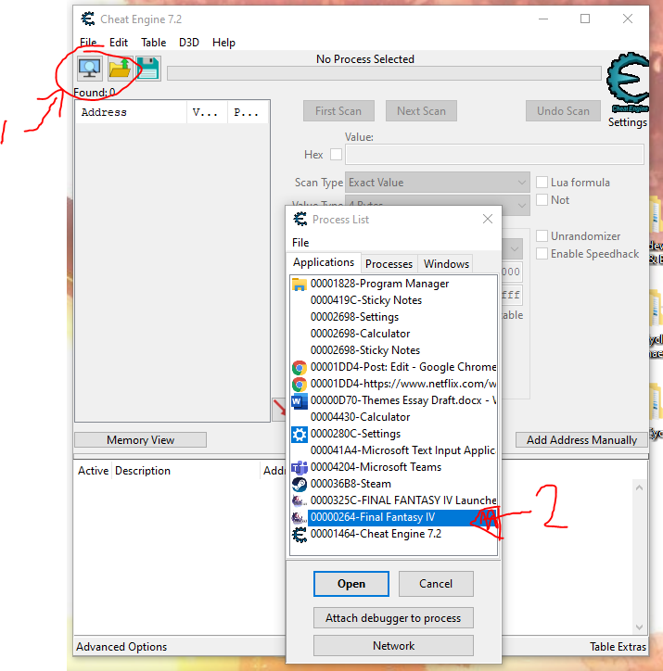This screenshot has height=671, width=663.
Task: Select 00002698-Settings row
Action: tap(393, 317)
